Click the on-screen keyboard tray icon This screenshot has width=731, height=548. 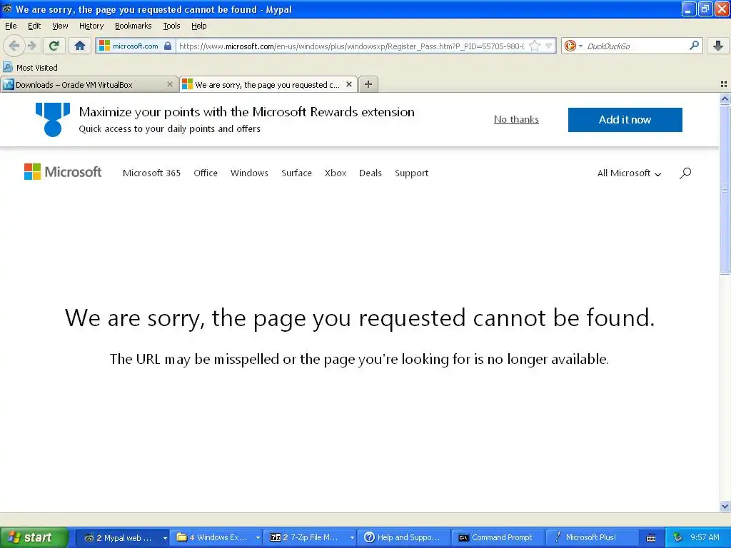coord(651,538)
